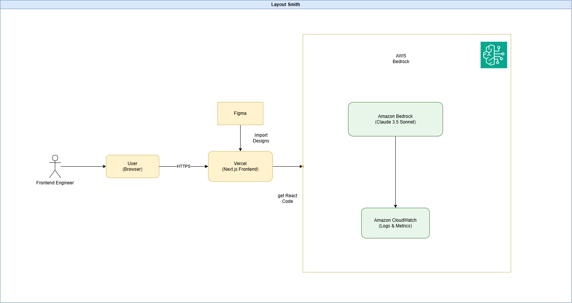Select the Frontend Engineer stick figure actor
This screenshot has height=303, width=572.
(x=55, y=166)
